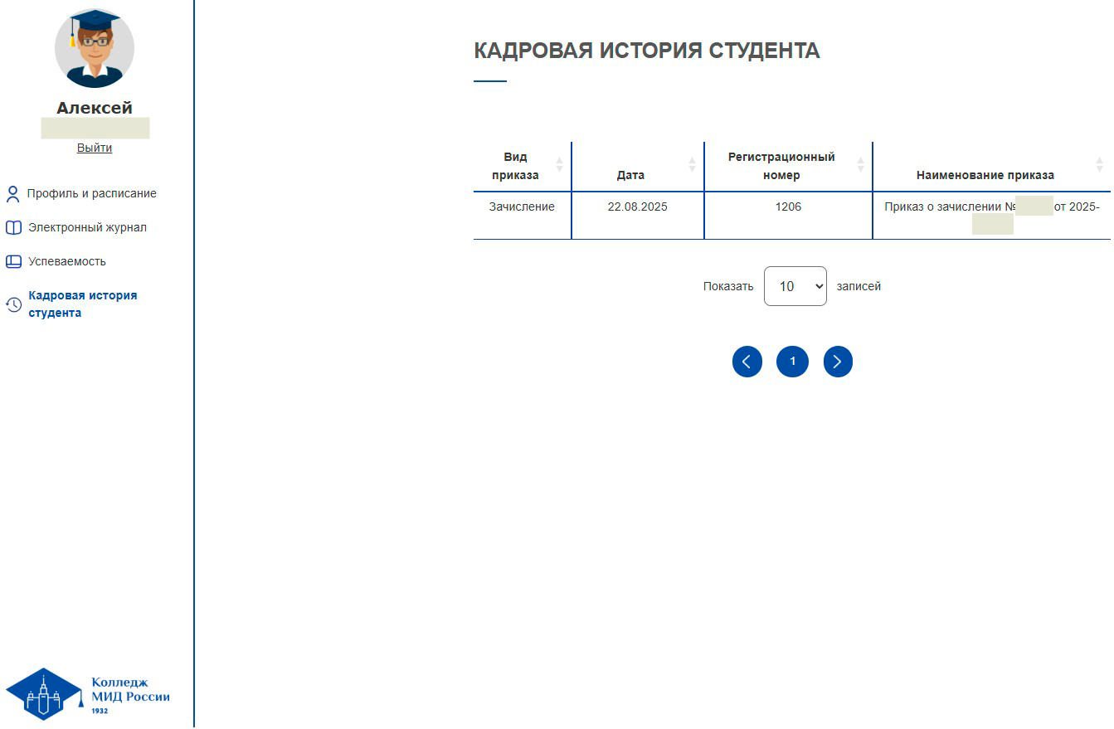Click the Алексей user name text
The height and width of the screenshot is (729, 1114).
[95, 108]
